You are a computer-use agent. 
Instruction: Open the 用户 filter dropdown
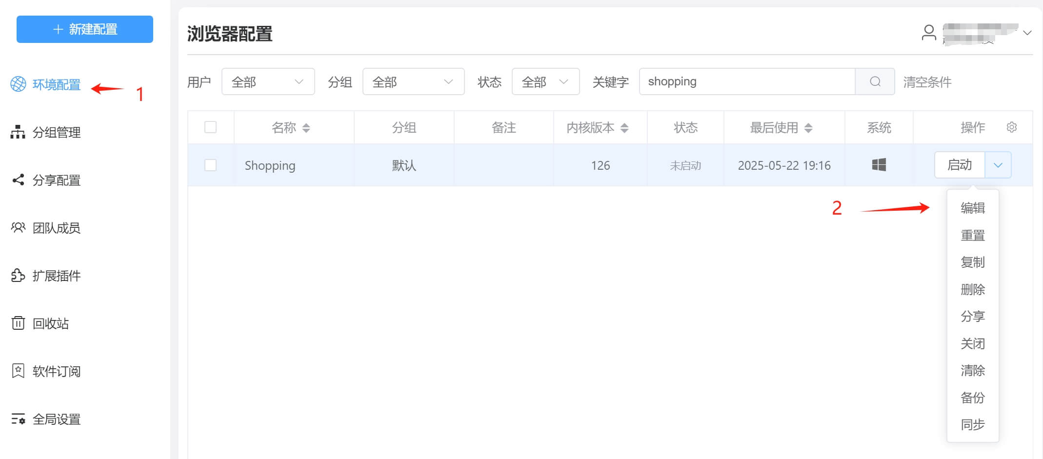(268, 81)
